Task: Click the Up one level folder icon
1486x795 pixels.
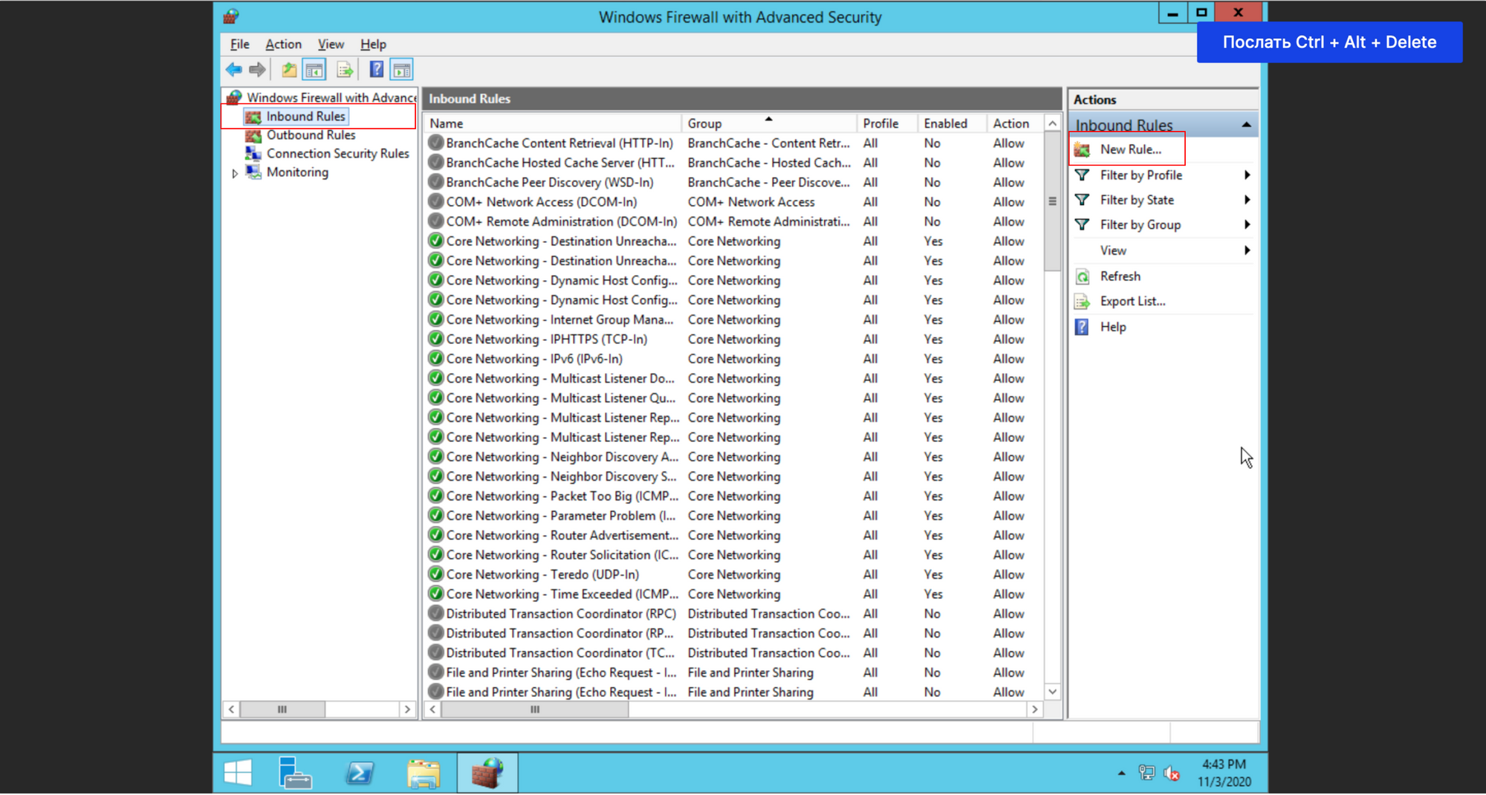Action: [x=289, y=70]
